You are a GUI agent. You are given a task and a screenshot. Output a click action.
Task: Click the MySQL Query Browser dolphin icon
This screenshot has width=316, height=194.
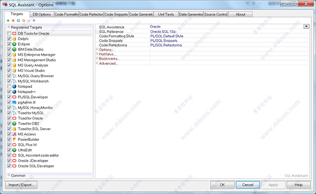[14, 76]
